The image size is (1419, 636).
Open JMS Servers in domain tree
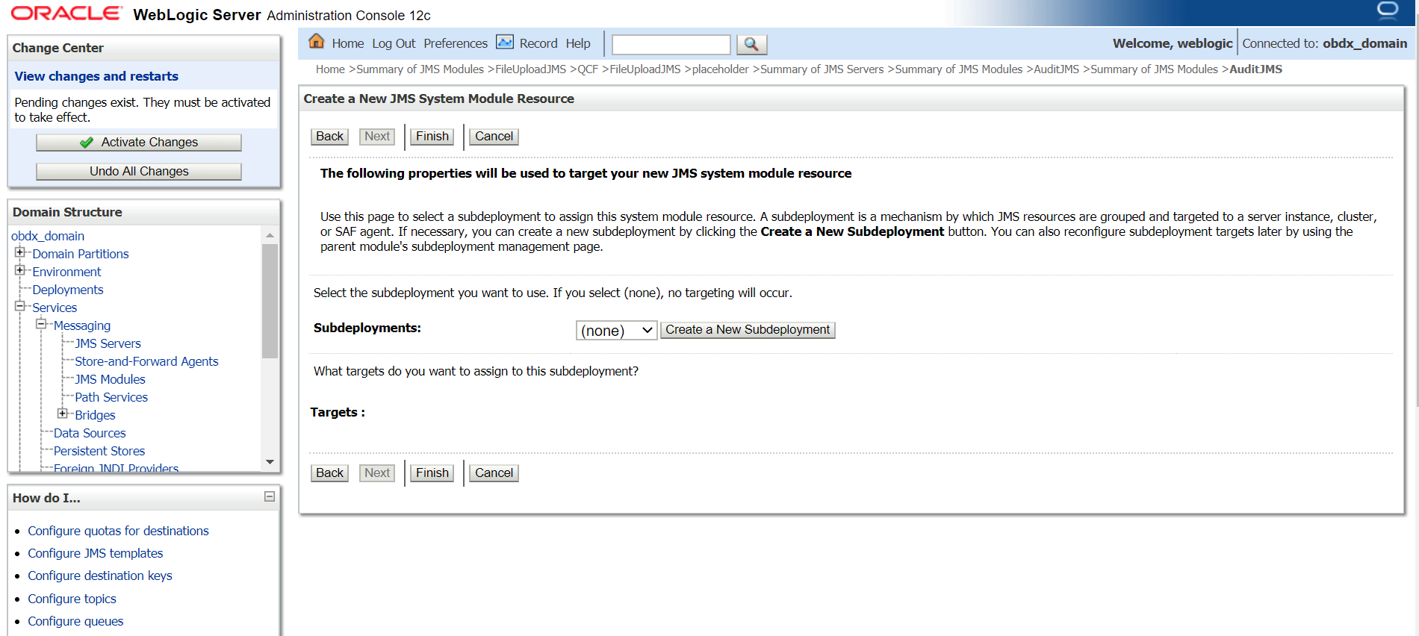[108, 343]
